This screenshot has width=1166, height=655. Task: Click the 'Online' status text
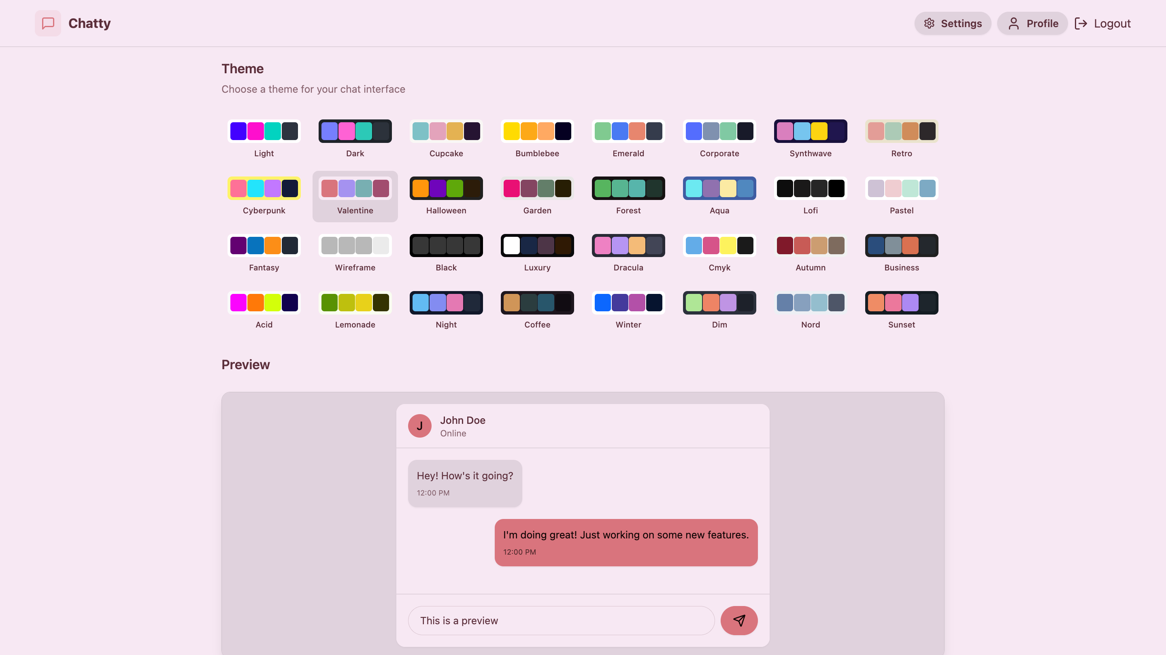point(453,433)
